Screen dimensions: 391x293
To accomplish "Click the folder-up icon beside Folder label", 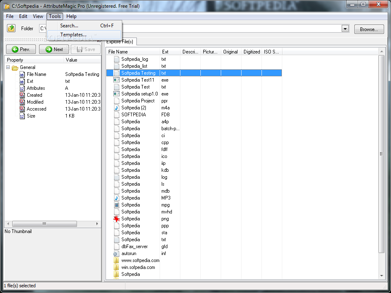I will [x=11, y=28].
